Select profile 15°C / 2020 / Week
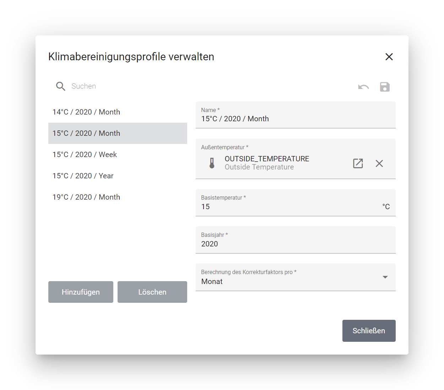Image resolution: width=444 pixels, height=390 pixels. 118,155
